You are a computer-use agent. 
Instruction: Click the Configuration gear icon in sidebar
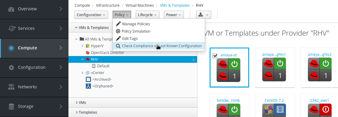[11, 68]
